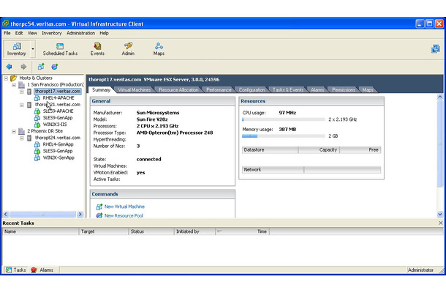Open the File menu

(x=7, y=33)
